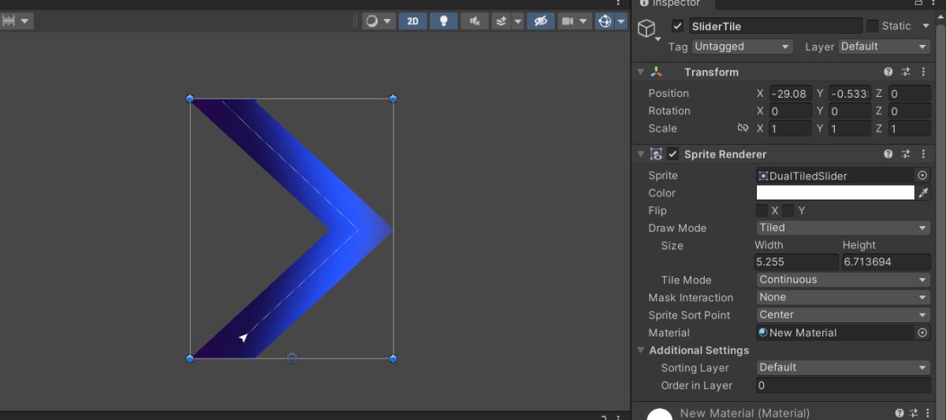Click the Transform component axes icon

pyautogui.click(x=657, y=72)
